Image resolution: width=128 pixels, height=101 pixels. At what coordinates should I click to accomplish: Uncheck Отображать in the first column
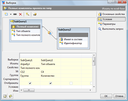[x=30, y=83]
